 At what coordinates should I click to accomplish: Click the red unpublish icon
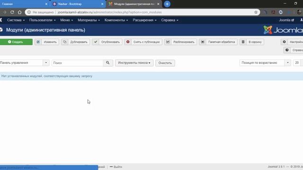coord(128,42)
